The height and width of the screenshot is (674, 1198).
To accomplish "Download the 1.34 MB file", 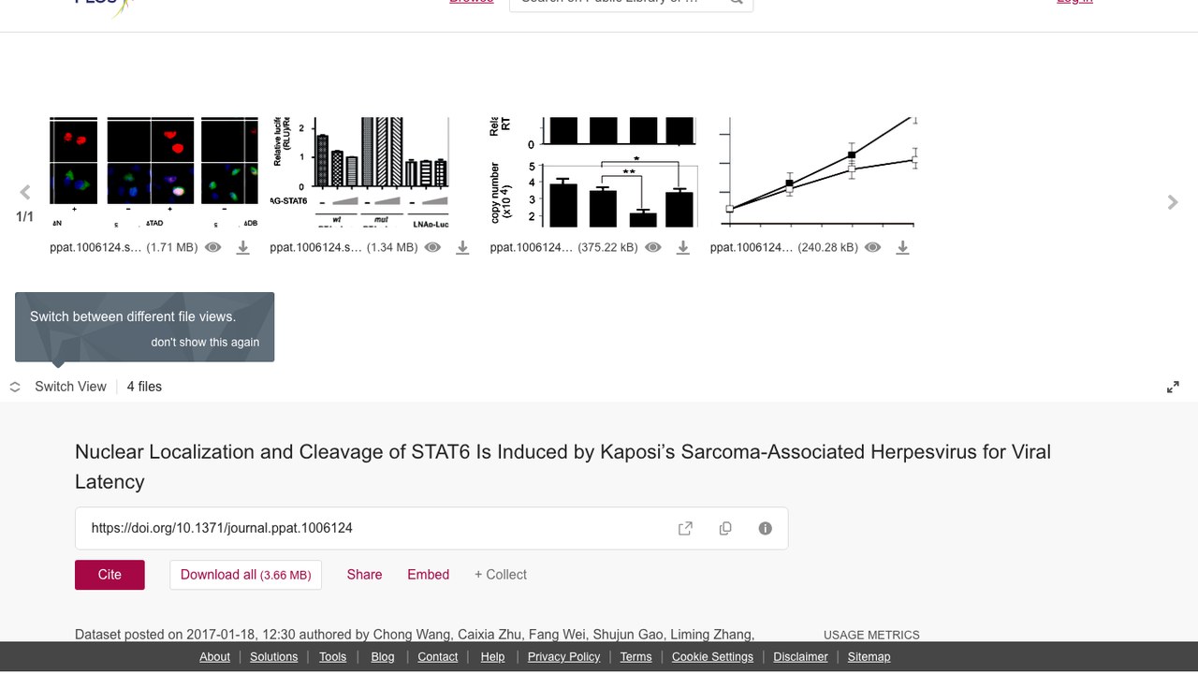I will pos(462,247).
